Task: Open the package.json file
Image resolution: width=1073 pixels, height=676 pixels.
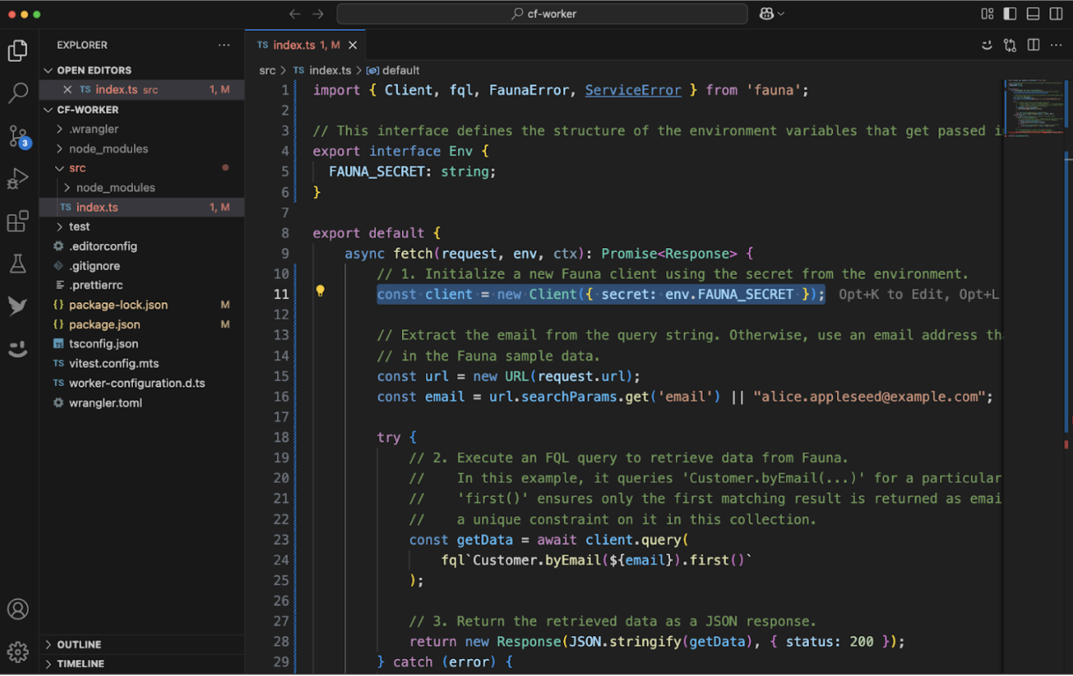Action: point(142,324)
